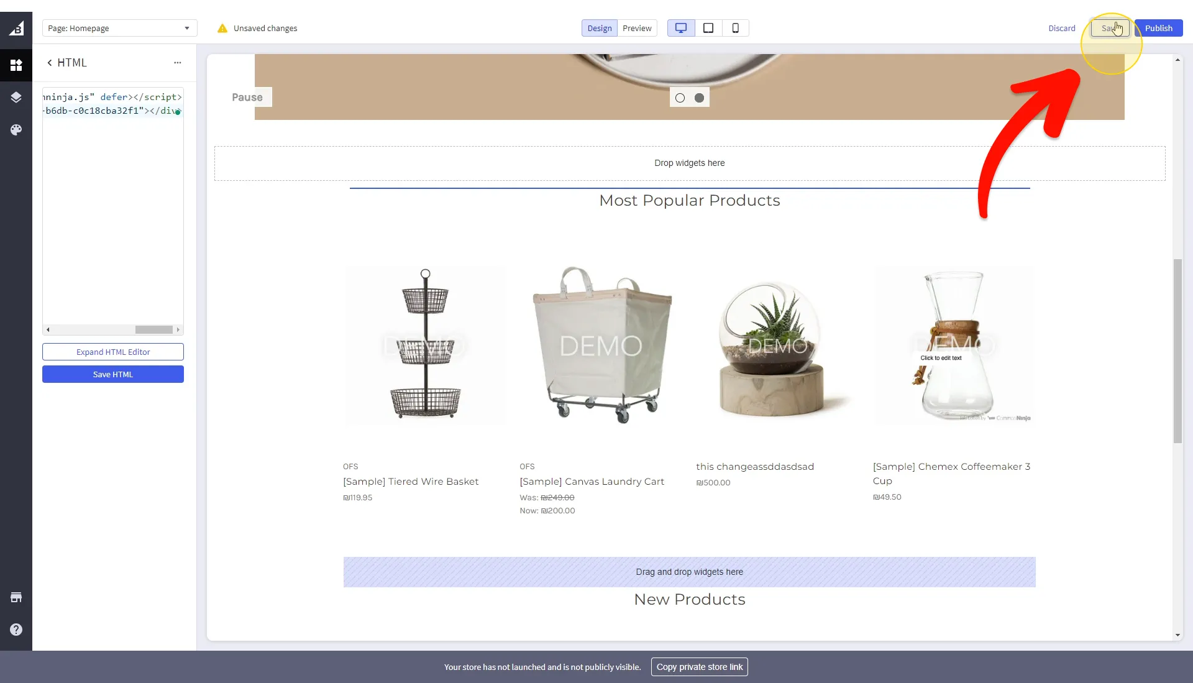Click OFS brand above Canvas Laundry Cart
Image resolution: width=1193 pixels, height=683 pixels.
tap(527, 467)
